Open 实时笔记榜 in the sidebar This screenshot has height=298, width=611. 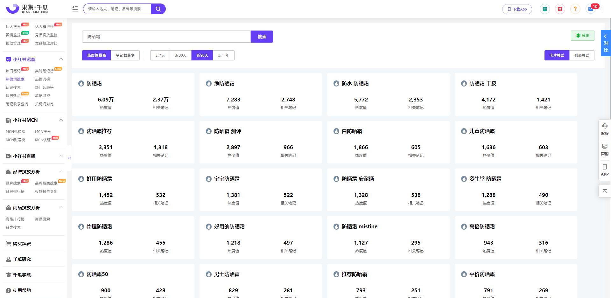click(x=44, y=71)
